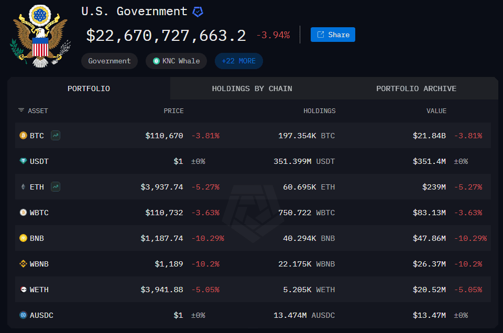Click the USDT coin icon
503x333 pixels.
(23, 161)
